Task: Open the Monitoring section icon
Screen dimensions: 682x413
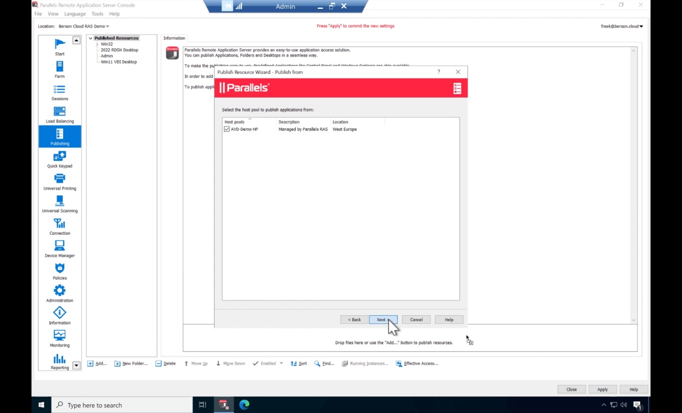Action: [59, 338]
